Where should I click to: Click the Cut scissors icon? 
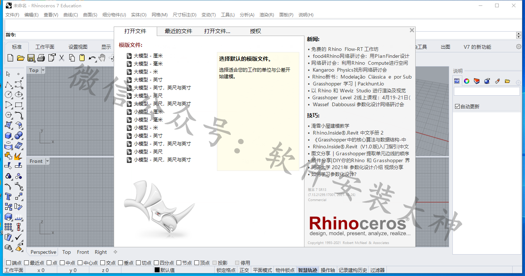pos(62,58)
